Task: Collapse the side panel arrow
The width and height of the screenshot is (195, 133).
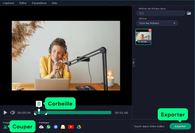Action: pos(133,62)
